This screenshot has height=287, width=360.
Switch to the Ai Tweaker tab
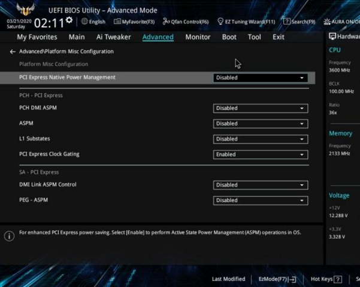pyautogui.click(x=113, y=37)
